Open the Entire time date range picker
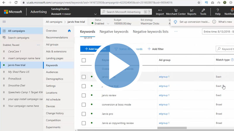 (x=218, y=32)
